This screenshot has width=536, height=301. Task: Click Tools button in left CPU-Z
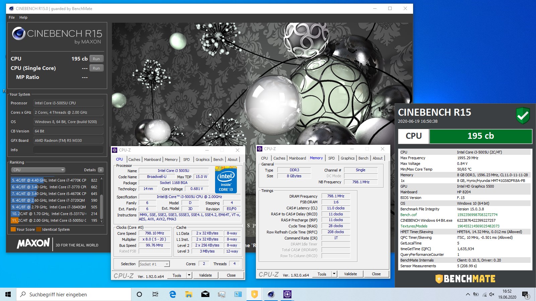point(177,275)
